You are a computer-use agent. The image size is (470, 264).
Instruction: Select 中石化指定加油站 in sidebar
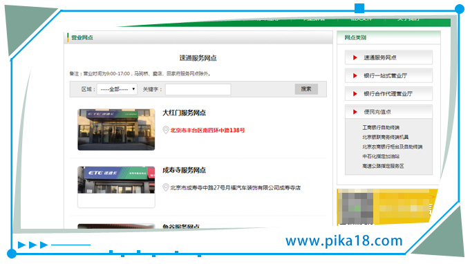tap(381, 156)
